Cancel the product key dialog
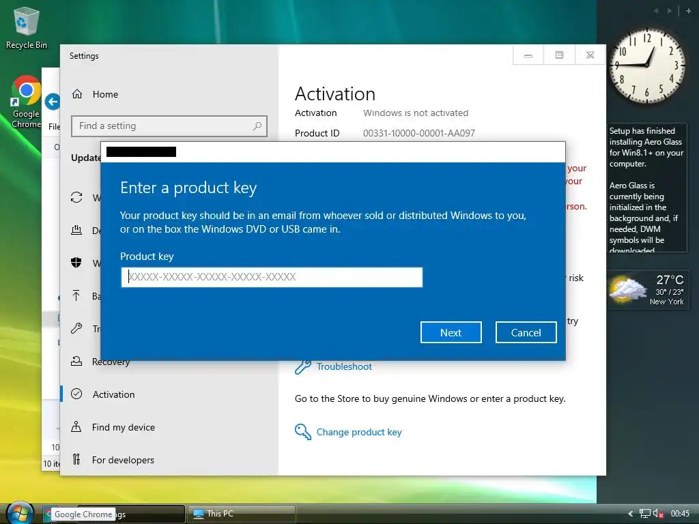 526,332
